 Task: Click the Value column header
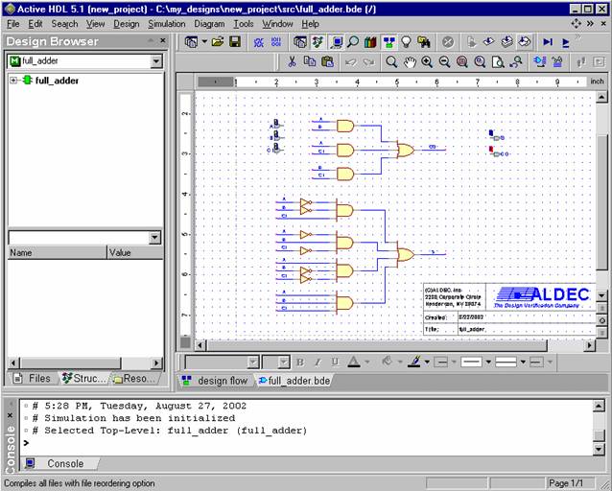click(x=135, y=252)
